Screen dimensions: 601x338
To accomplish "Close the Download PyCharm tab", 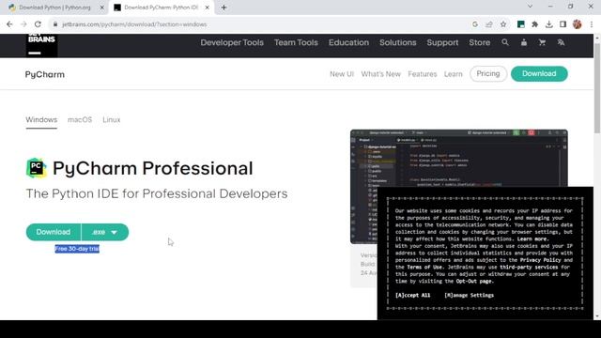I will 207,8.
